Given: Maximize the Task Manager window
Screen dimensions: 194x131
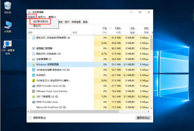Looking at the screenshot, I should coord(140,12).
